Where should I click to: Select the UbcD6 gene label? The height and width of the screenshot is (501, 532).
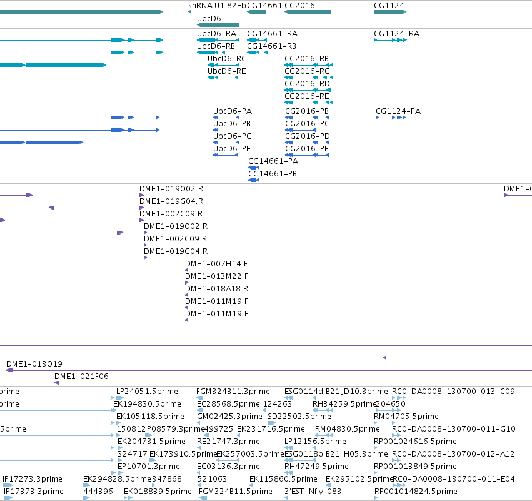[209, 18]
